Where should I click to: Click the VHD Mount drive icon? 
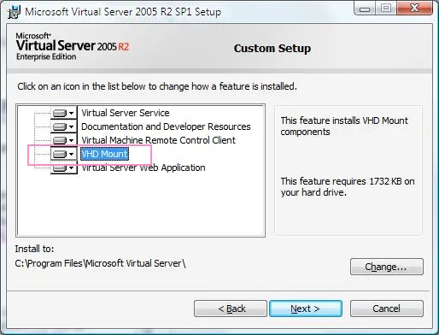[x=60, y=154]
